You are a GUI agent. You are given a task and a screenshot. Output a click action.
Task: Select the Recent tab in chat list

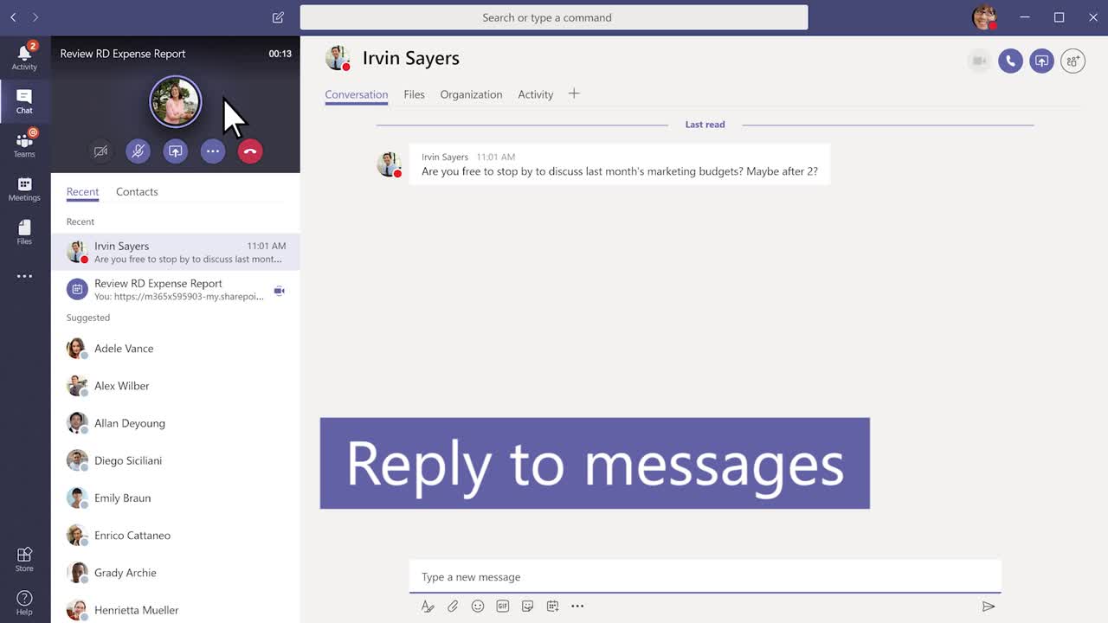(x=82, y=192)
